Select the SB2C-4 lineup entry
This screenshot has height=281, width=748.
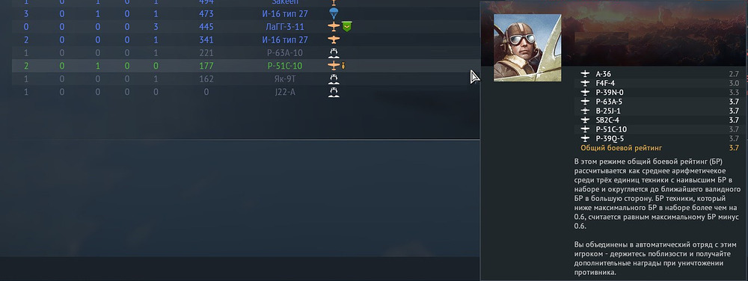pyautogui.click(x=607, y=120)
